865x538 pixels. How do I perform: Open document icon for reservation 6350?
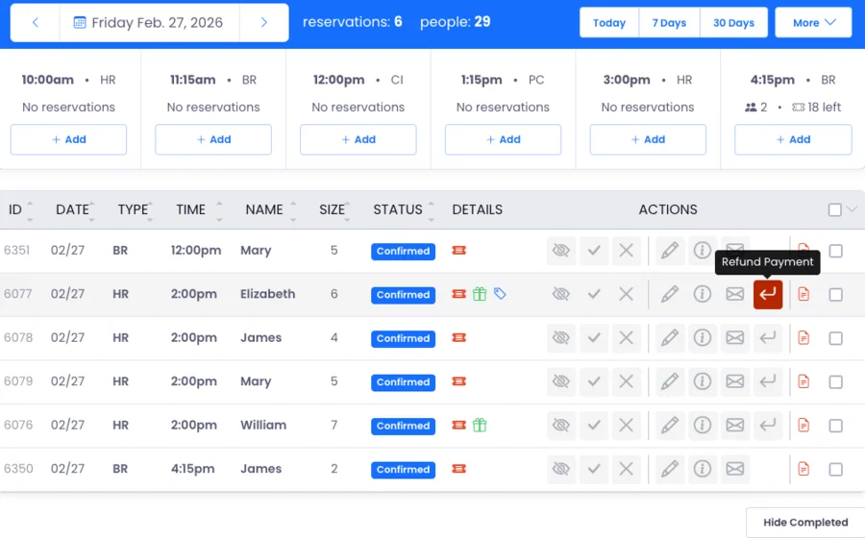click(803, 469)
